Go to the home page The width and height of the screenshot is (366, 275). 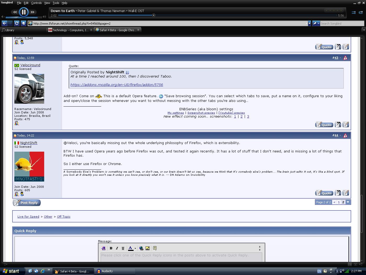(x=24, y=23)
